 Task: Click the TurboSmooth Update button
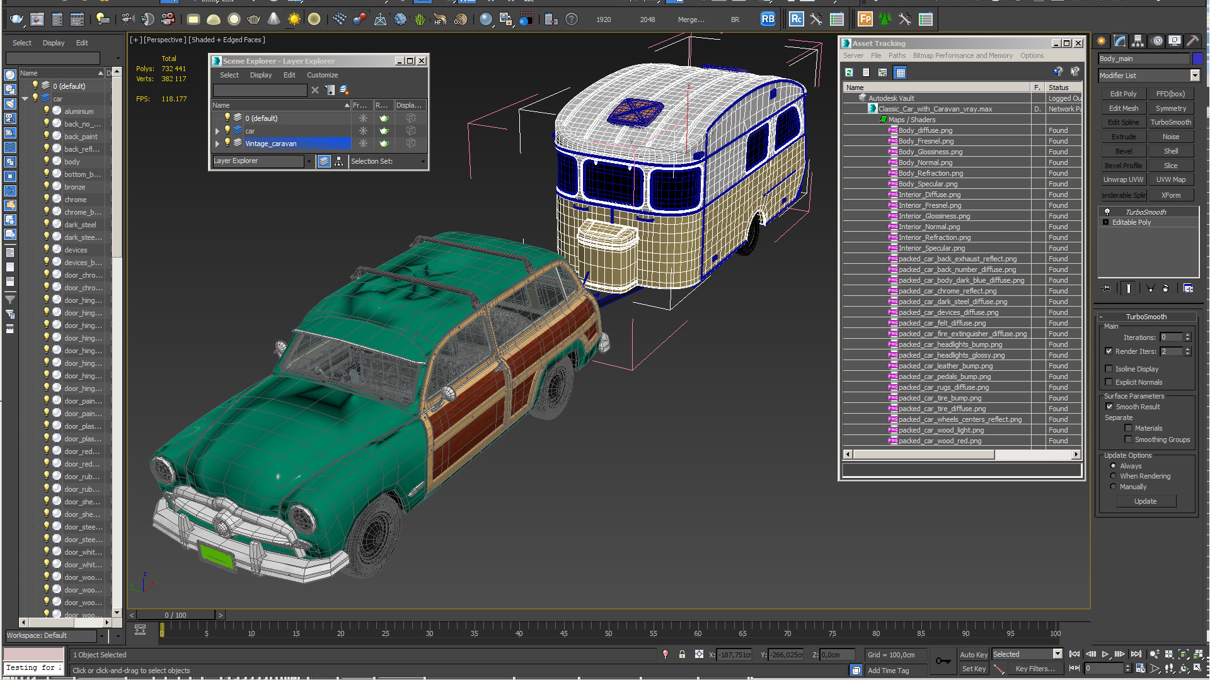click(x=1145, y=501)
